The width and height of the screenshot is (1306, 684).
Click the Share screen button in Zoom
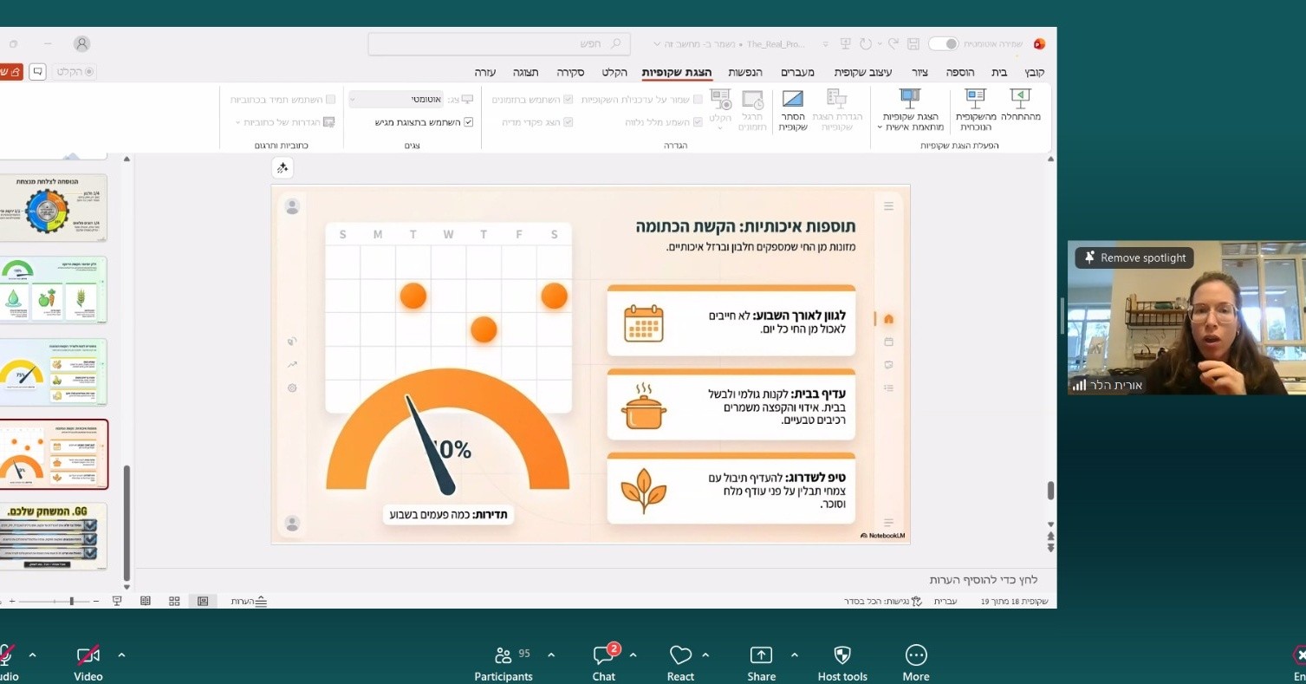click(761, 663)
